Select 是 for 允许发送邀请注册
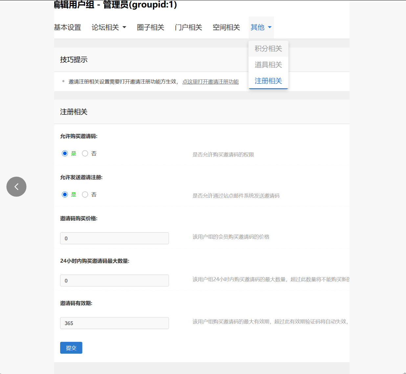The width and height of the screenshot is (406, 374). pos(65,194)
